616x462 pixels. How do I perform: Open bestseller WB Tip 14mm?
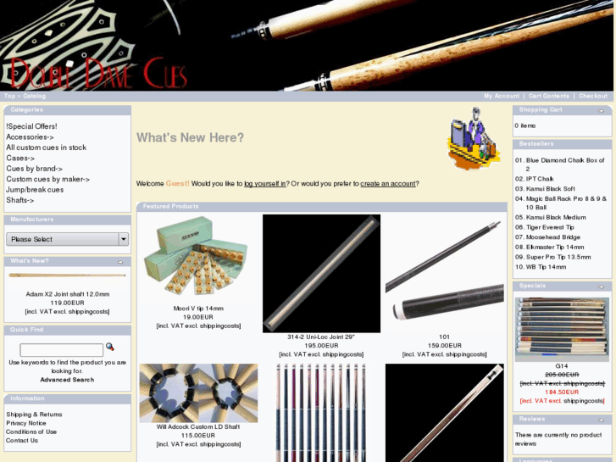[x=546, y=267]
